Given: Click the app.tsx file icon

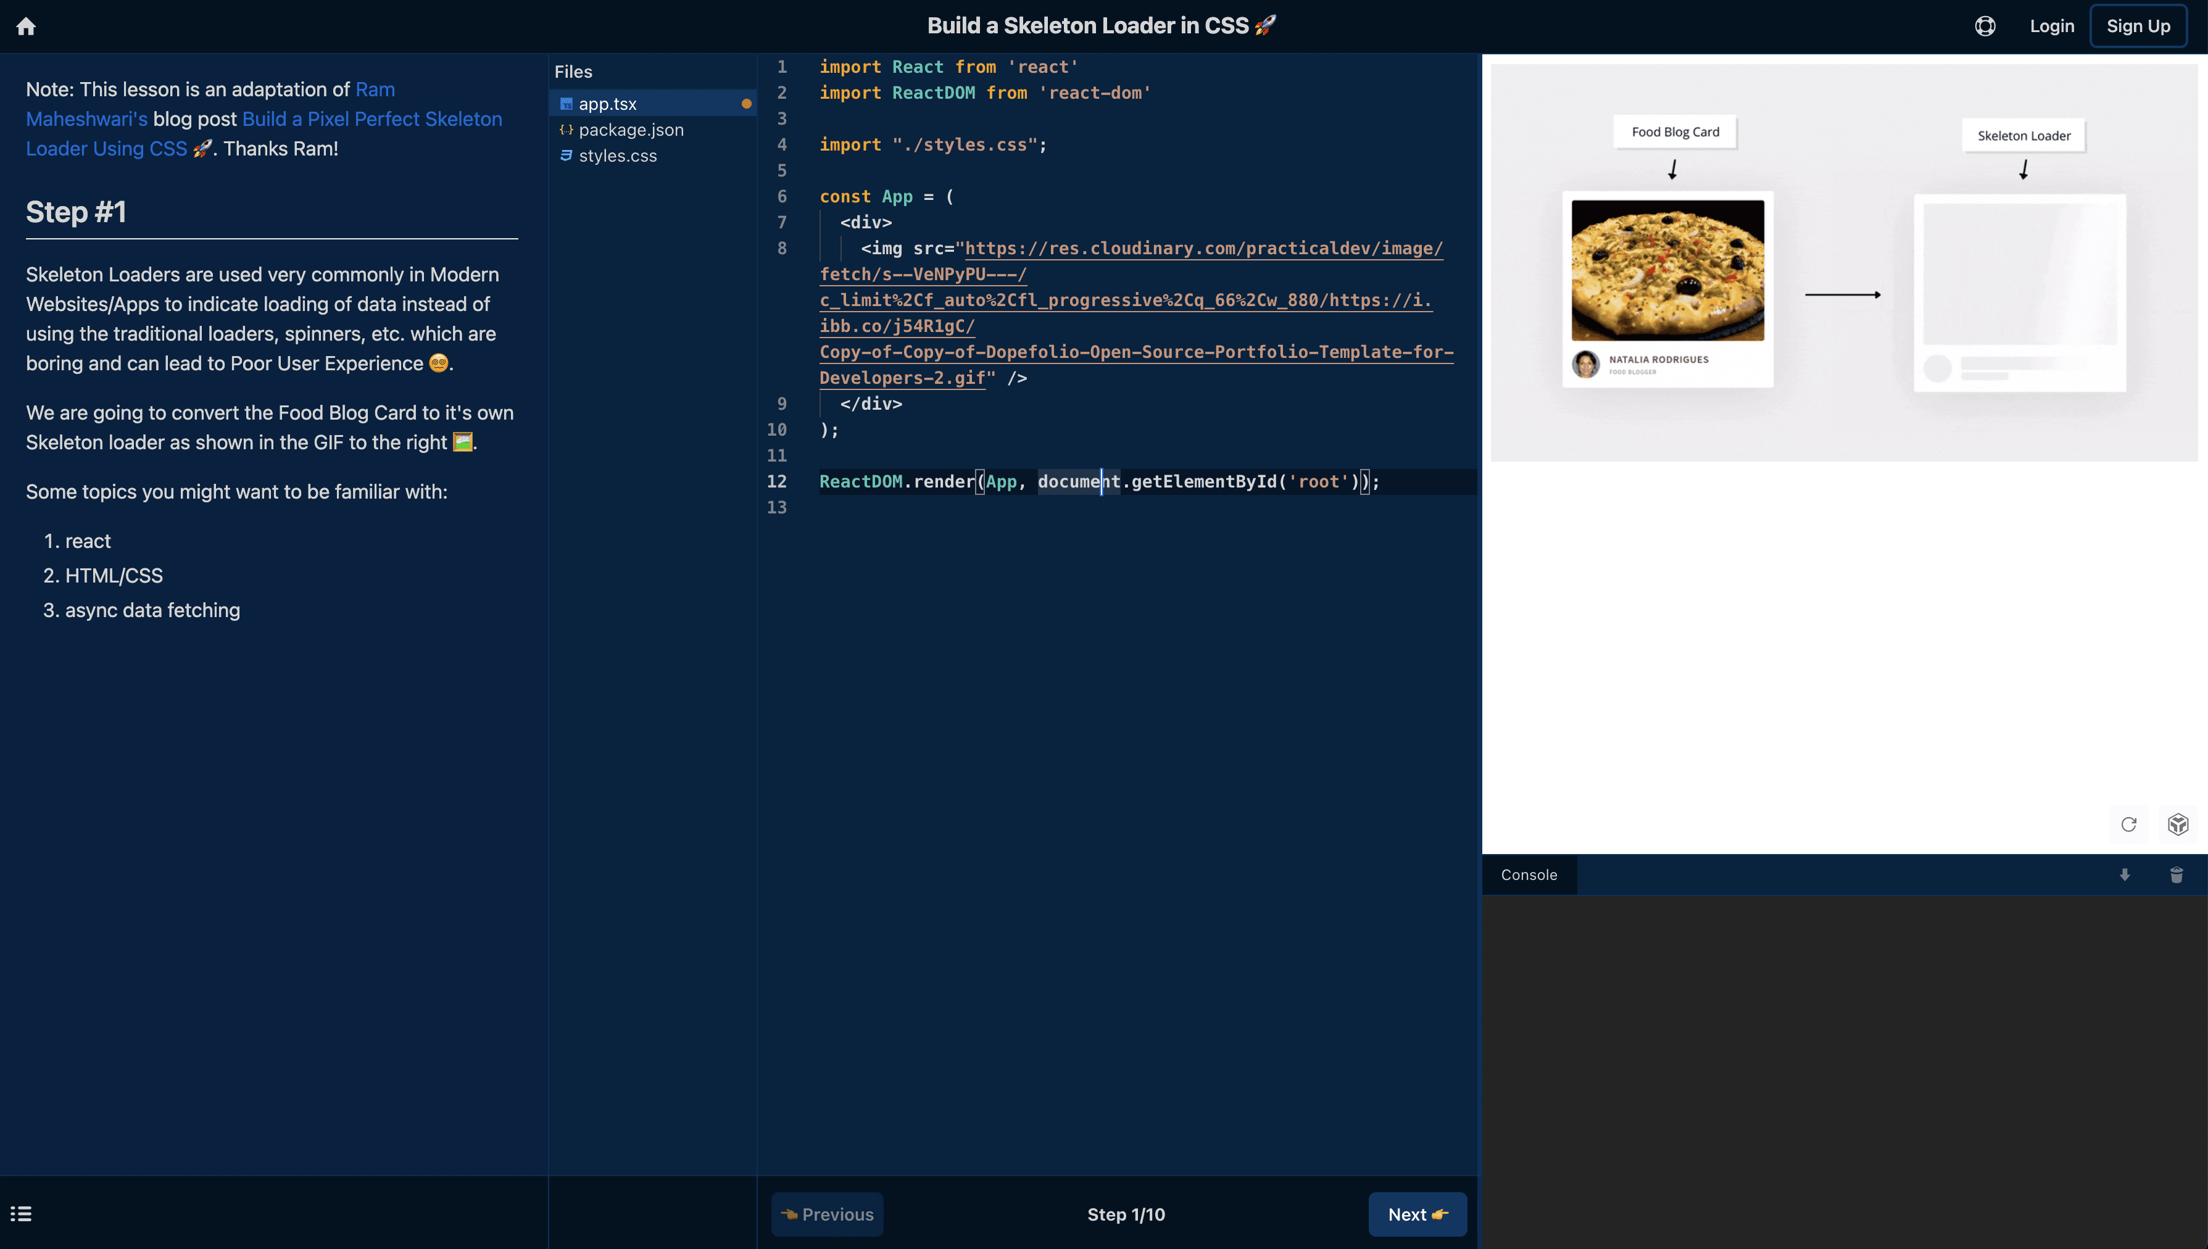Looking at the screenshot, I should (x=566, y=104).
